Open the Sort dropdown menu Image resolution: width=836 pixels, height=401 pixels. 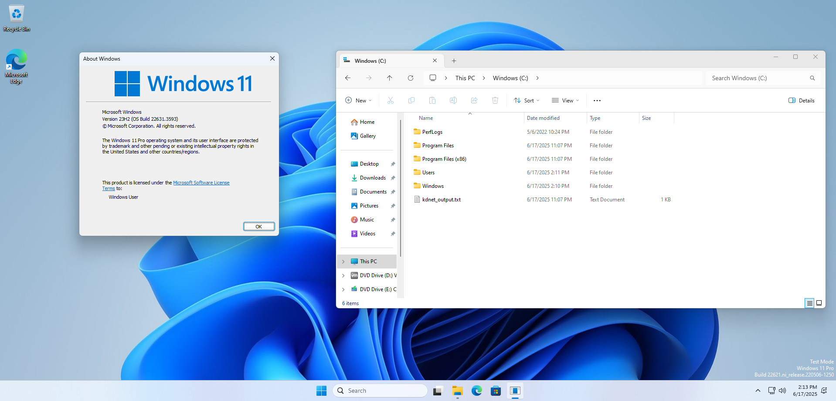[x=527, y=100]
